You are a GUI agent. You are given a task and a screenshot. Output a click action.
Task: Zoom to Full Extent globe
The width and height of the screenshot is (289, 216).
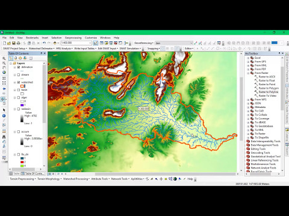tap(4, 73)
